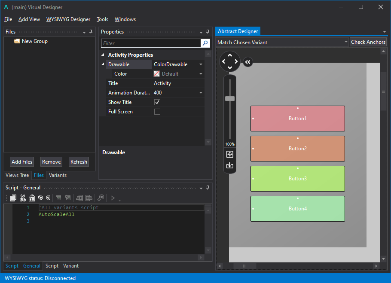Run the script with the play triangle icon
The image size is (391, 283).
pos(112,198)
